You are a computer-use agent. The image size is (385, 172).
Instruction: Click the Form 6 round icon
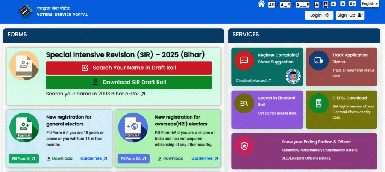pyautogui.click(x=24, y=127)
